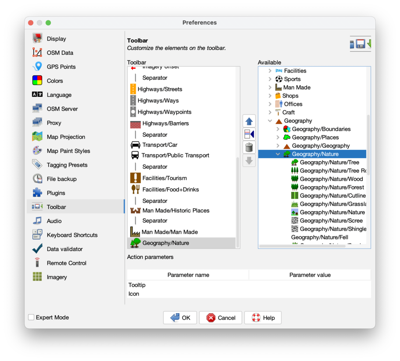
Task: Open the Keyboard Shortcuts tab
Action: point(72,235)
